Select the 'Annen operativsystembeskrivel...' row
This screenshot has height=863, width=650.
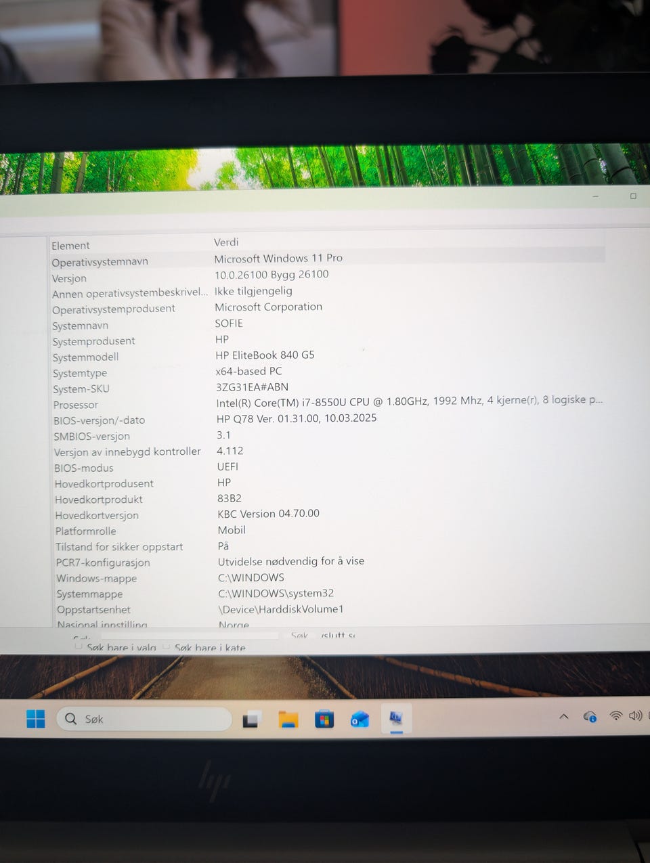pyautogui.click(x=328, y=292)
